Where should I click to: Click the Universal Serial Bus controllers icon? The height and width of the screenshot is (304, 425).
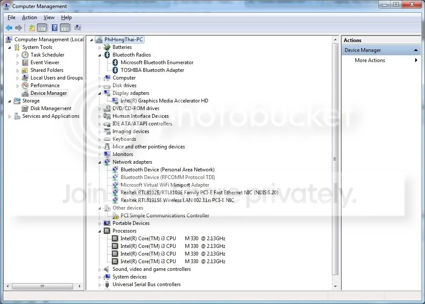107,284
